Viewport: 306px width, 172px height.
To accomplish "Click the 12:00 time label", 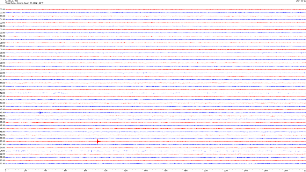I will coord(2,90).
